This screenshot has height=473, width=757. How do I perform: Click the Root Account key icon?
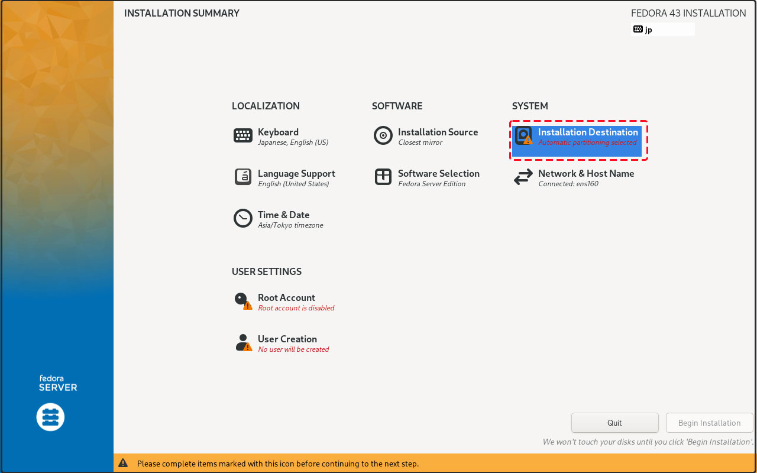pyautogui.click(x=243, y=301)
